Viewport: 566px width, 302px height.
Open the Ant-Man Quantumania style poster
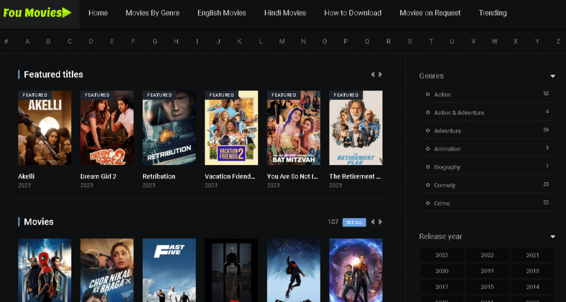pyautogui.click(x=356, y=271)
